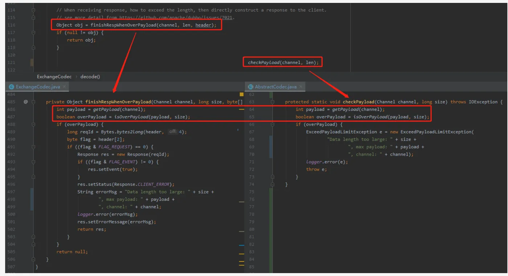This screenshot has width=508, height=276.
Task: Collapse the if (null != obj) block at line 117
Action: point(33,33)
